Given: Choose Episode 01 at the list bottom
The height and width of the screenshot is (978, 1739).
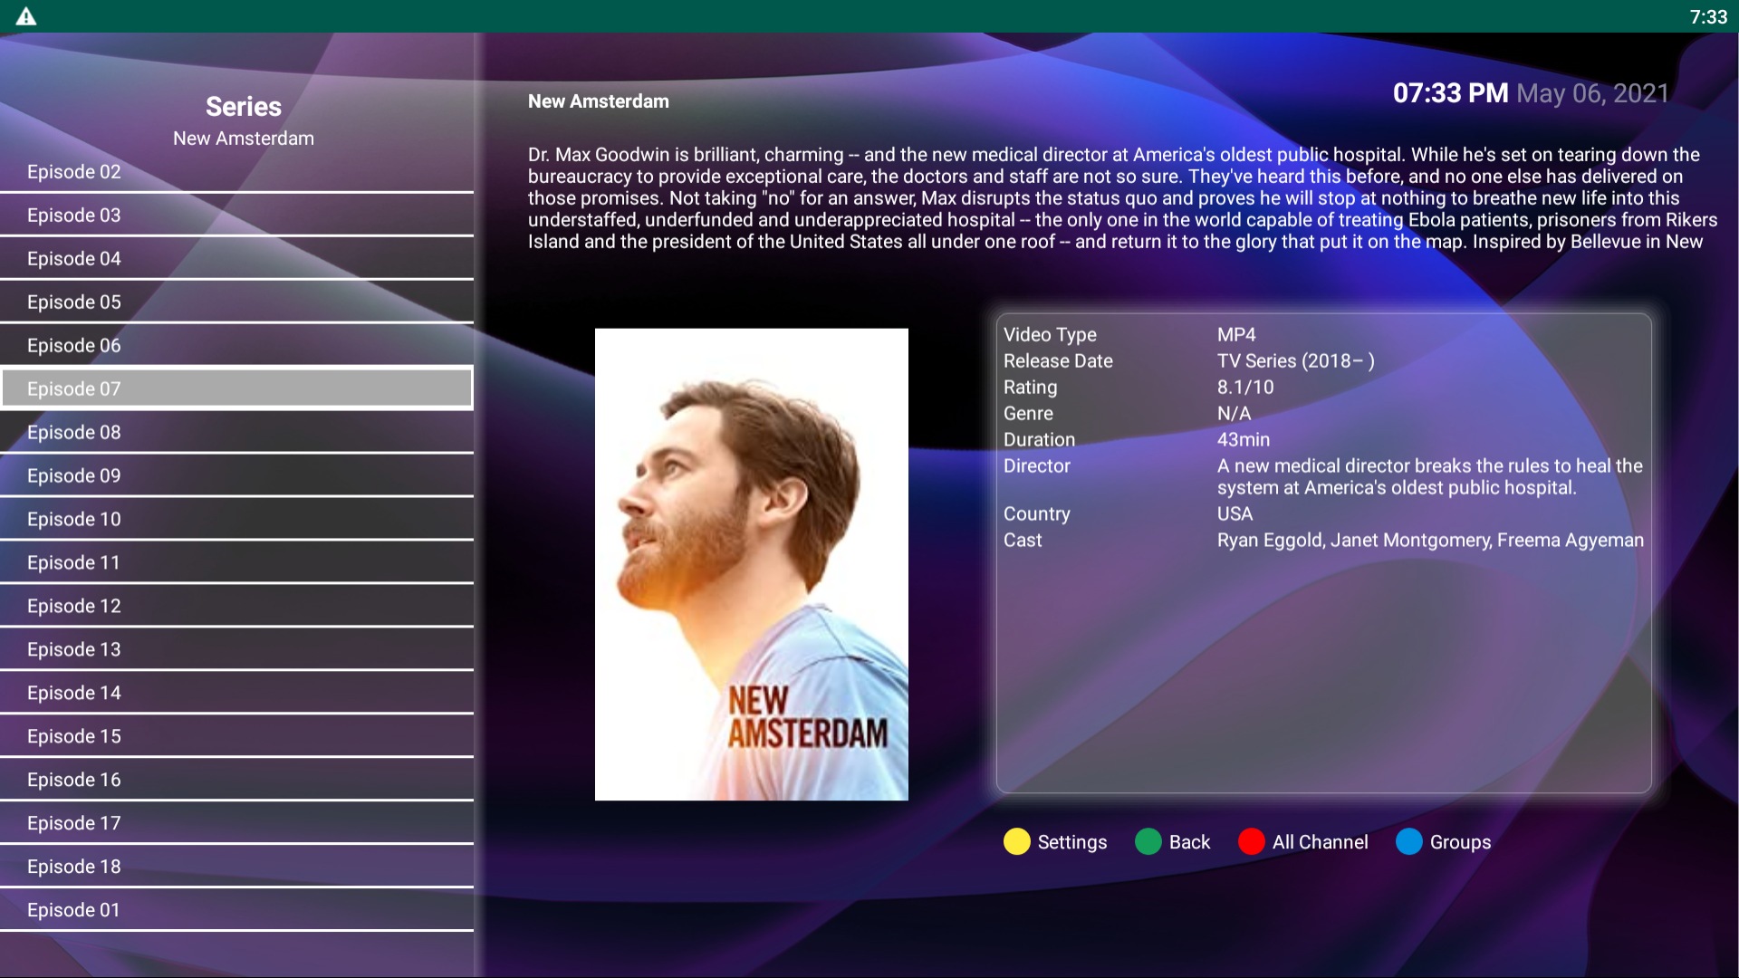Looking at the screenshot, I should coord(236,911).
